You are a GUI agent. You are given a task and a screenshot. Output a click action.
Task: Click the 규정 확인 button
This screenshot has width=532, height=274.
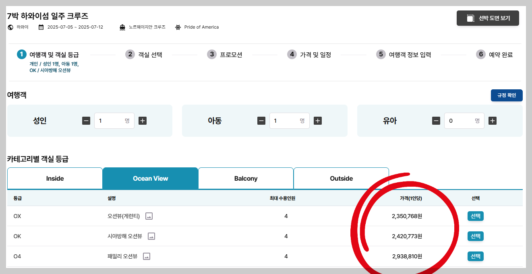(x=507, y=95)
